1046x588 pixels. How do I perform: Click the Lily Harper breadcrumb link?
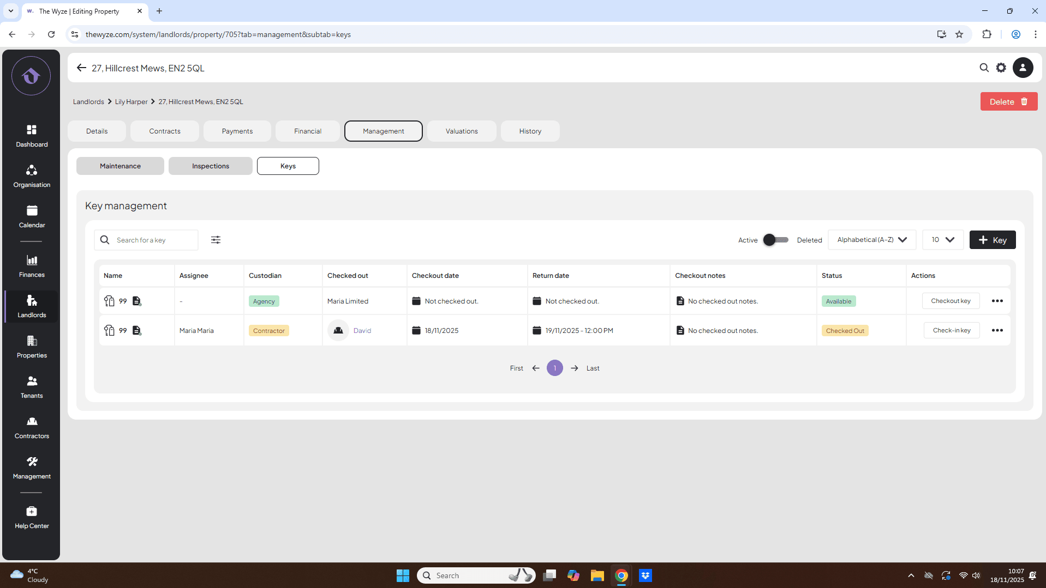click(131, 102)
